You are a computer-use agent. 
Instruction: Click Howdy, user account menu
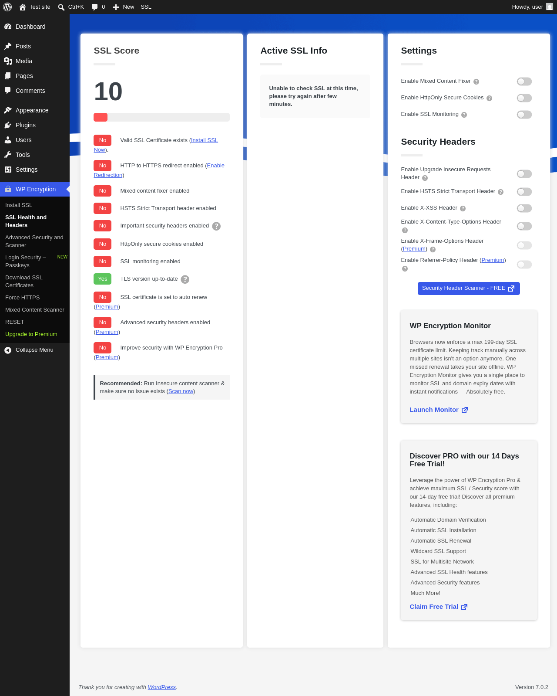click(x=532, y=7)
